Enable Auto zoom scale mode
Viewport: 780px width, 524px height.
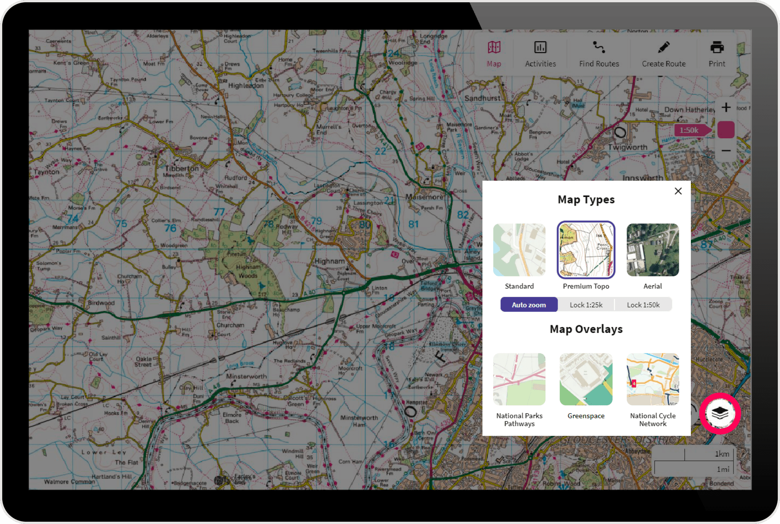tap(529, 305)
